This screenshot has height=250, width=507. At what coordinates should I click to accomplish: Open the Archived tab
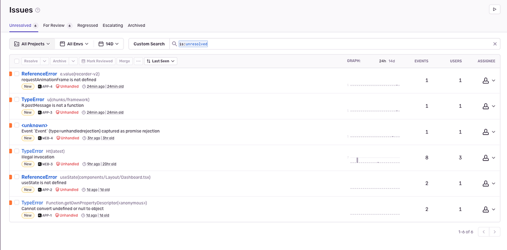click(x=136, y=25)
